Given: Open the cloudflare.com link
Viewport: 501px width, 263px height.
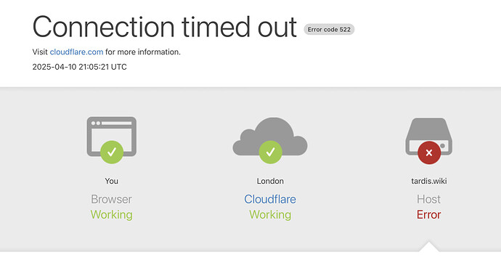Looking at the screenshot, I should click(x=76, y=52).
